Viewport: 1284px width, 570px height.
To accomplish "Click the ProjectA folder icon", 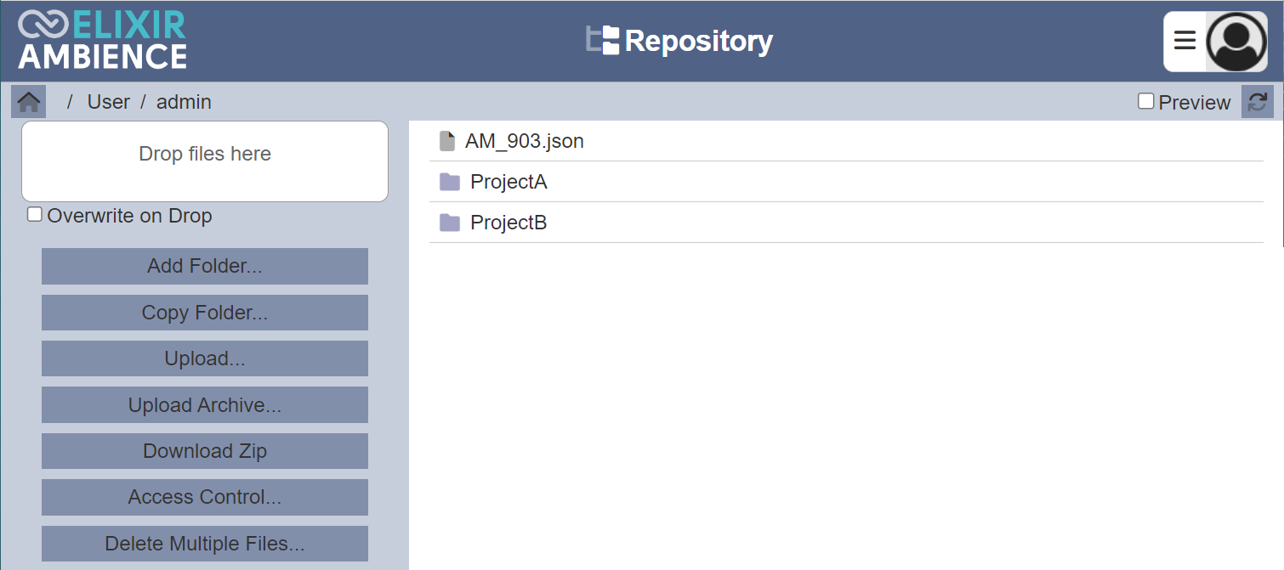I will (450, 182).
